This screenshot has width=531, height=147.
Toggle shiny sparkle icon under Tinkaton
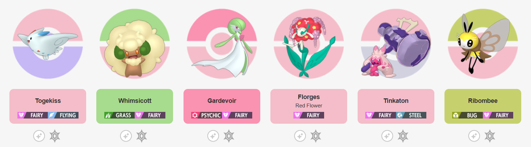[387, 136]
